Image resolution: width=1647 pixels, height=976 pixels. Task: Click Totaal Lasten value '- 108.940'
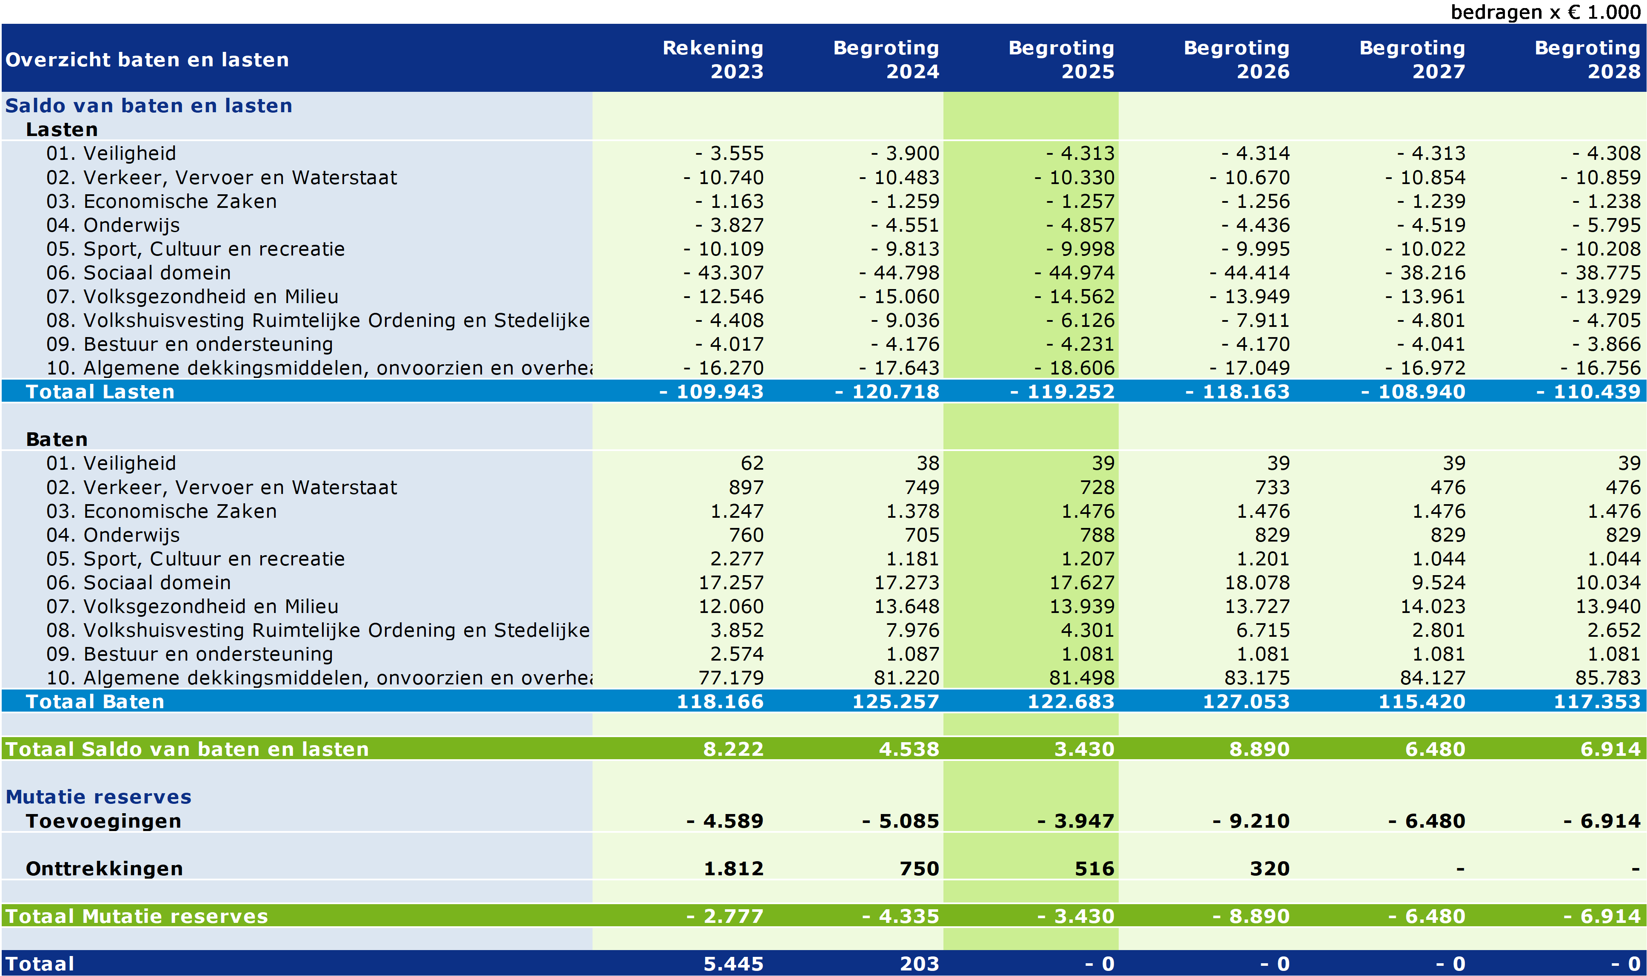point(1413,392)
